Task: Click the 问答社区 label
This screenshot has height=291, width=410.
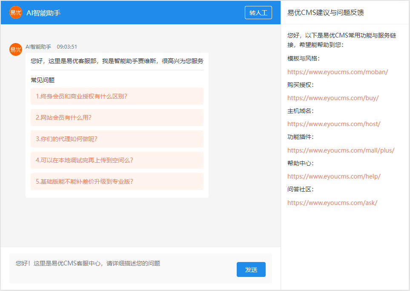Action: pyautogui.click(x=300, y=189)
